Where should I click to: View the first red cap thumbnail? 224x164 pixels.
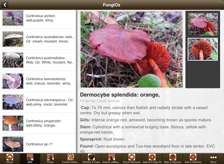203,24
